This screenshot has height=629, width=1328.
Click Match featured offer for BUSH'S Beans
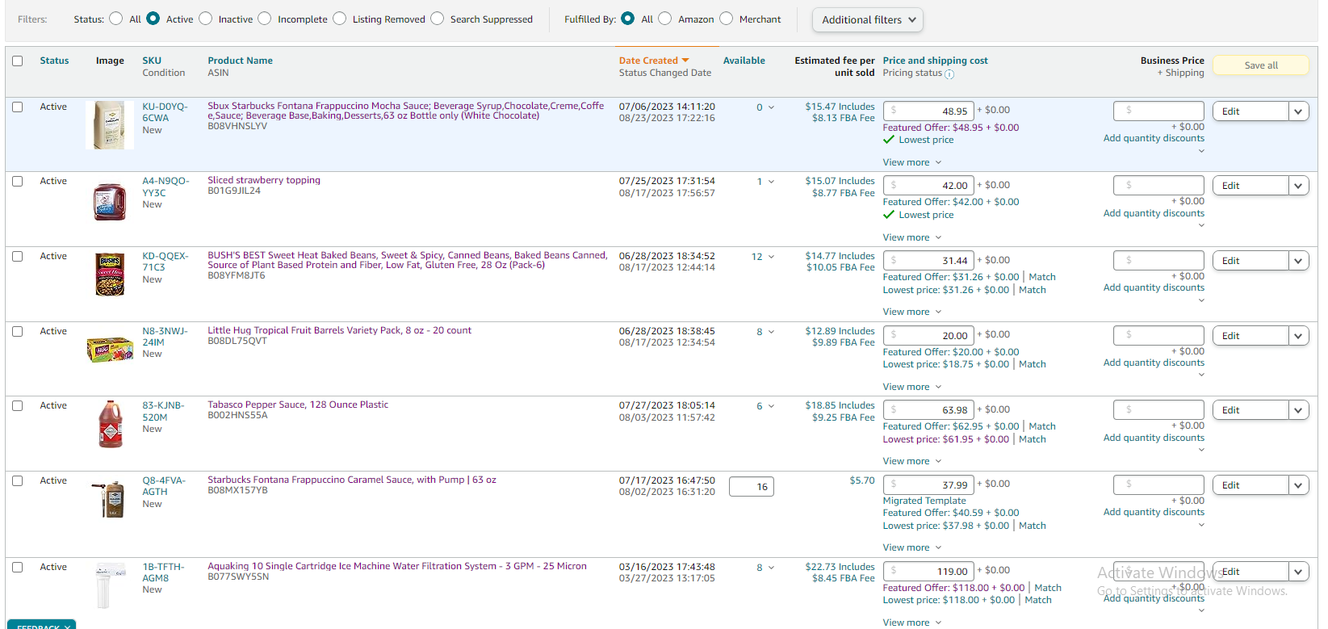[1042, 277]
